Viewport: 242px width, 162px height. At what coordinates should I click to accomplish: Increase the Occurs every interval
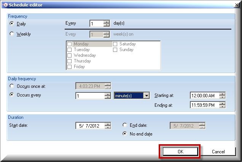(x=108, y=94)
